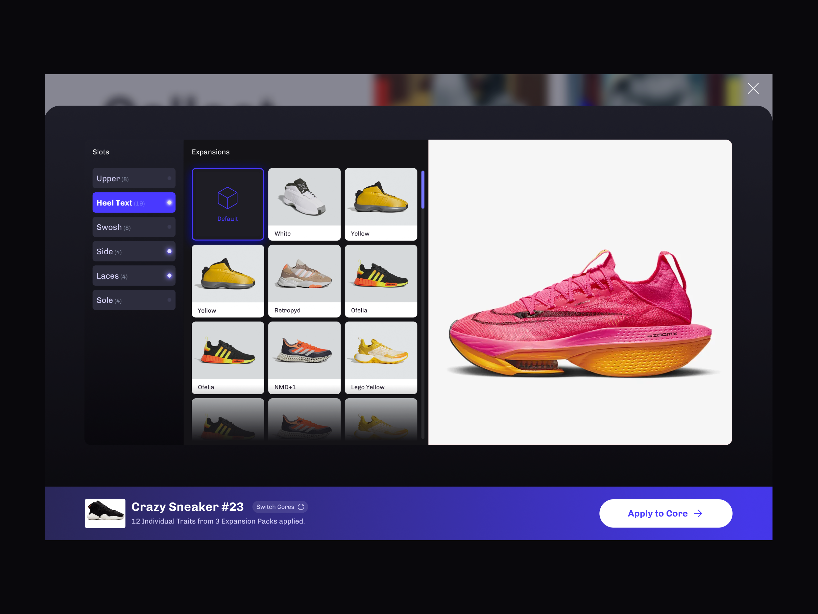Select the White sneaker expansion

coord(304,204)
